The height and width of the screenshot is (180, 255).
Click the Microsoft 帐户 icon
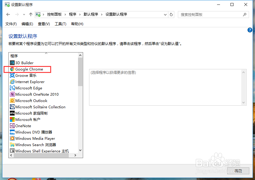coord(12,120)
